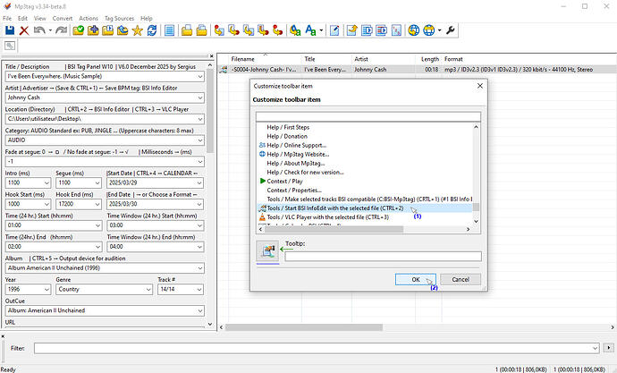Click the globe icon beside Help / Mp3tag Website
Screen dimensions: 617x373
click(x=263, y=154)
